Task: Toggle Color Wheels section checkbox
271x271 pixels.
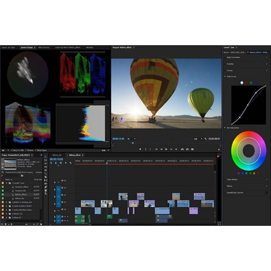Action: click(267, 180)
